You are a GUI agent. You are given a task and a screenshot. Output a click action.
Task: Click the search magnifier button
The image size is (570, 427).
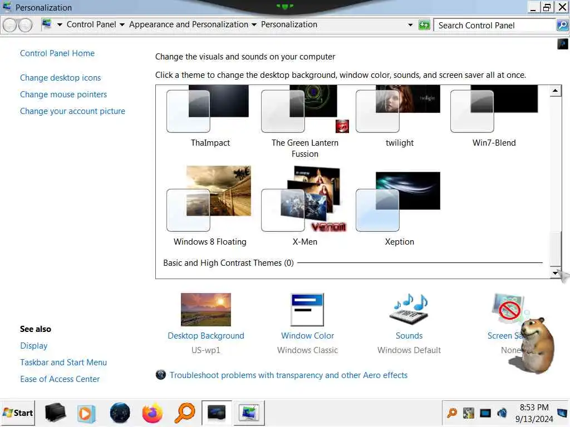pyautogui.click(x=562, y=25)
